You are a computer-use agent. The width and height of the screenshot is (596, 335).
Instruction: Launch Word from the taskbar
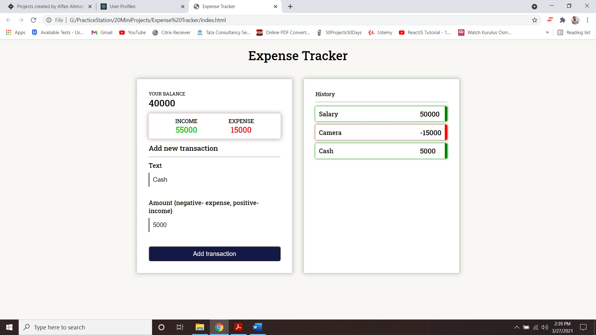[x=257, y=327]
